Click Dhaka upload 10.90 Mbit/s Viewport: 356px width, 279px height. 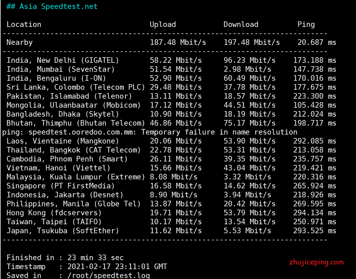[x=176, y=114]
